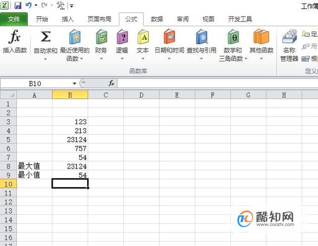Open the Text functions book icon
Image resolution: width=318 pixels, height=246 pixels.
point(143,37)
